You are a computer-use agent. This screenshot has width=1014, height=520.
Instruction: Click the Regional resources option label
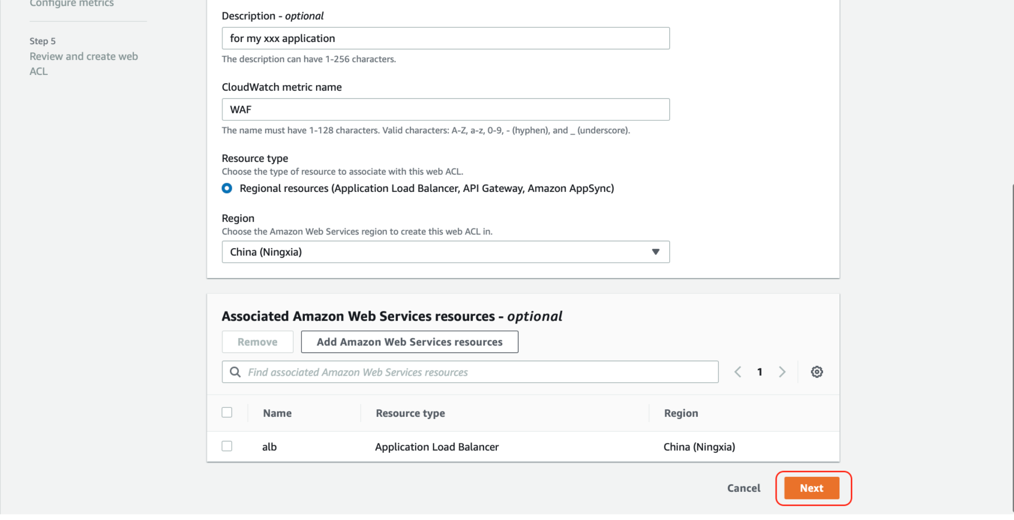[426, 188]
